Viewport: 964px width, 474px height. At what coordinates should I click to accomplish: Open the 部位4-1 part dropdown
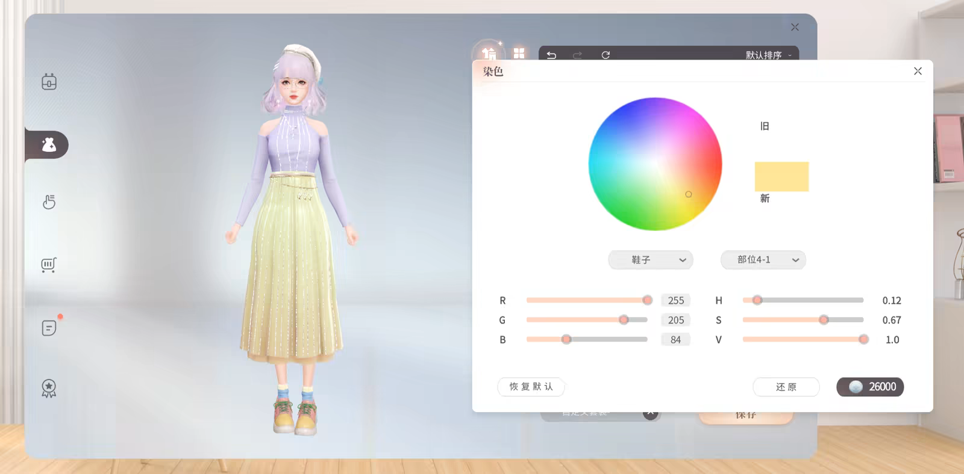pos(763,260)
